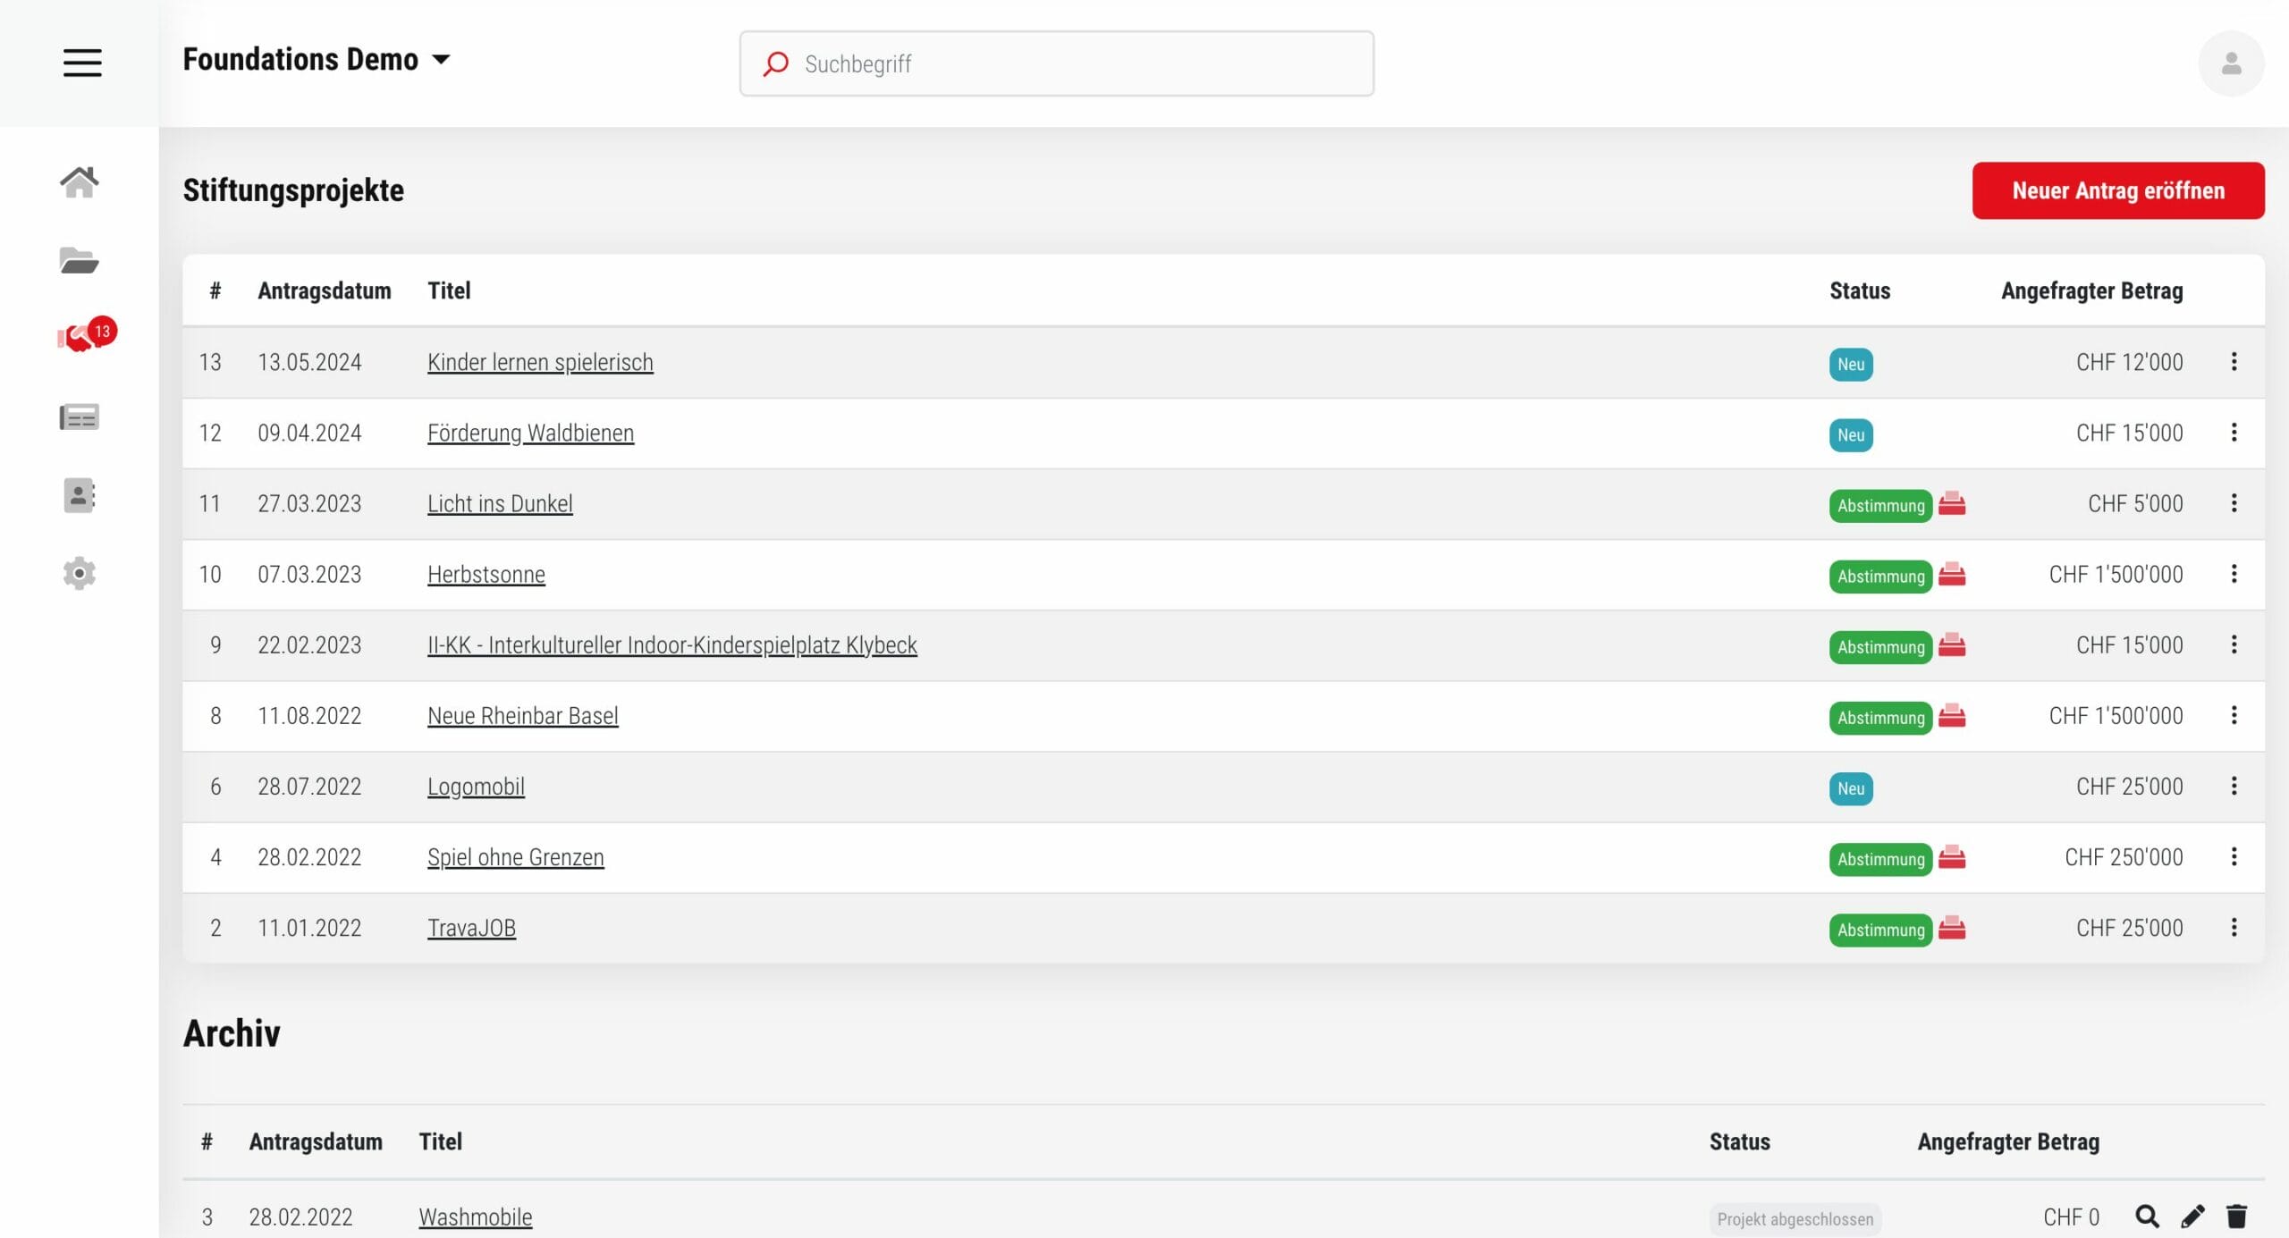Click ballot box icon for Licht ins Dunkel
Screen dimensions: 2289x1238
coord(1951,504)
